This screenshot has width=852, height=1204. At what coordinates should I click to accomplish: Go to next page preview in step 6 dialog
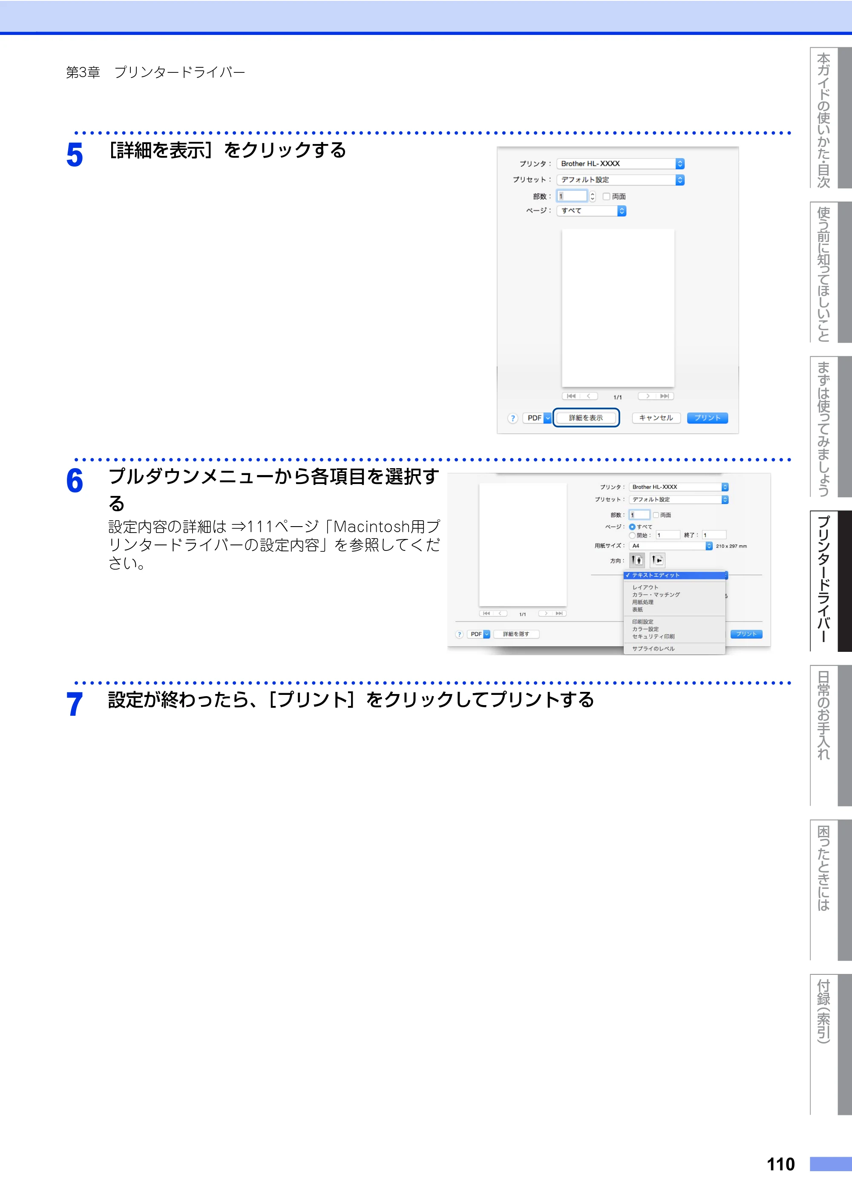(546, 613)
